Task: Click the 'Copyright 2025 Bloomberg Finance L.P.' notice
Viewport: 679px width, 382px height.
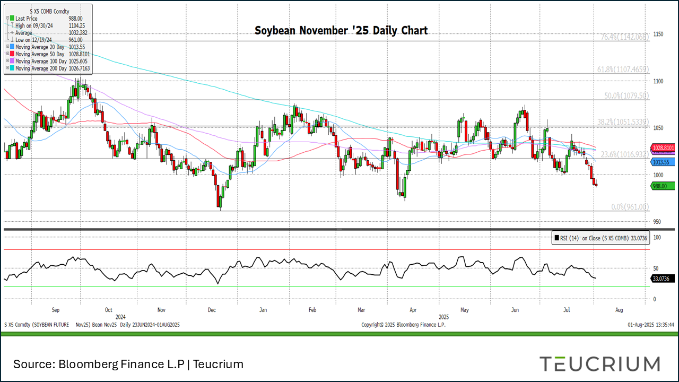Action: 404,324
